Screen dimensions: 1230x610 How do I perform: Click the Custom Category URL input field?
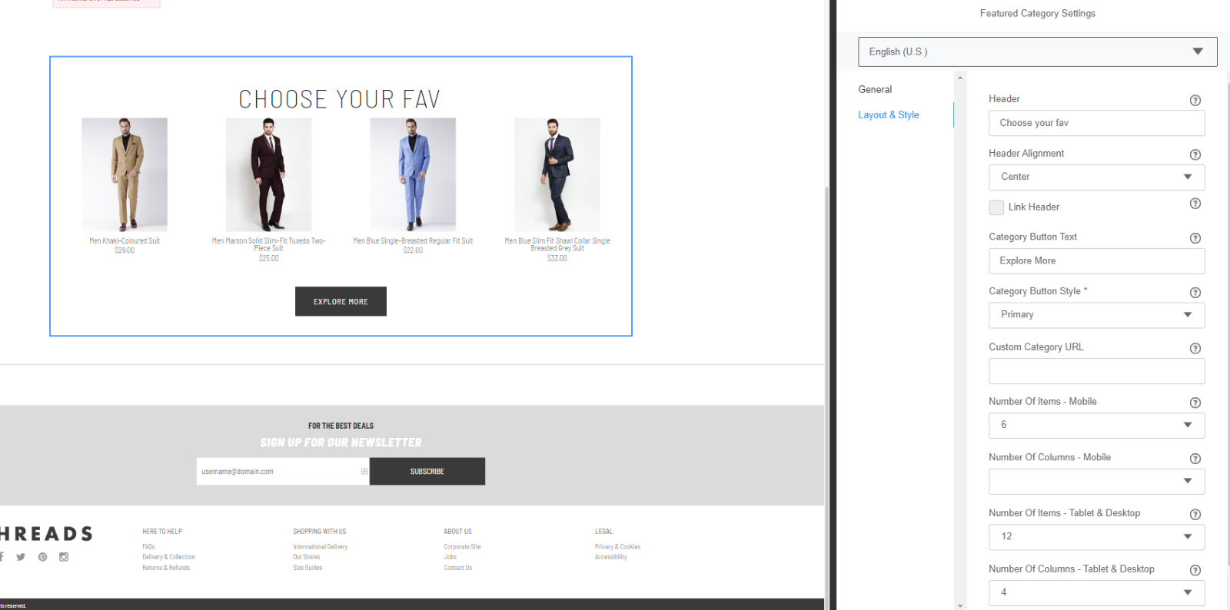1096,371
